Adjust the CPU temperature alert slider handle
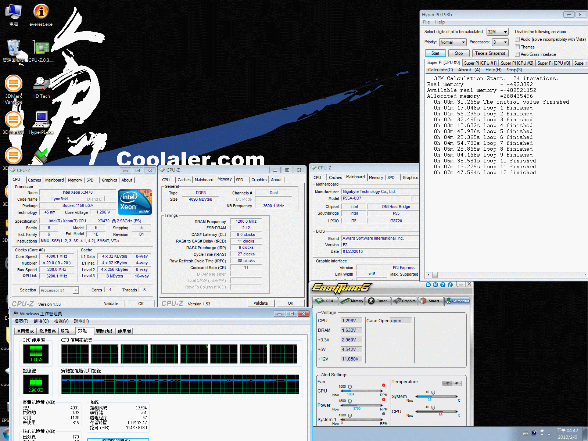This screenshot has width=588, height=441. click(433, 408)
